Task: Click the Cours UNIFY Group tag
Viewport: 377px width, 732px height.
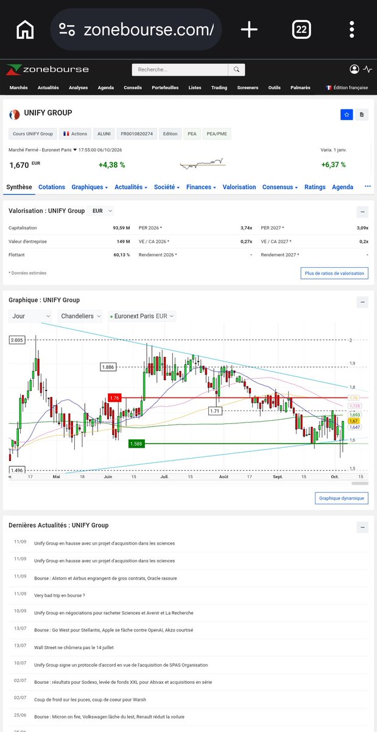Action: 32,134
